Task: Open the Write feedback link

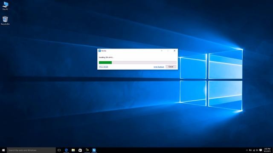Action: pos(159,67)
